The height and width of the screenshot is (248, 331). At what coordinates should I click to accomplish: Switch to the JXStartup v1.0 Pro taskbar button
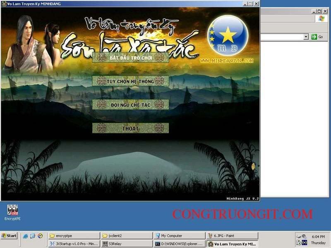click(74, 244)
